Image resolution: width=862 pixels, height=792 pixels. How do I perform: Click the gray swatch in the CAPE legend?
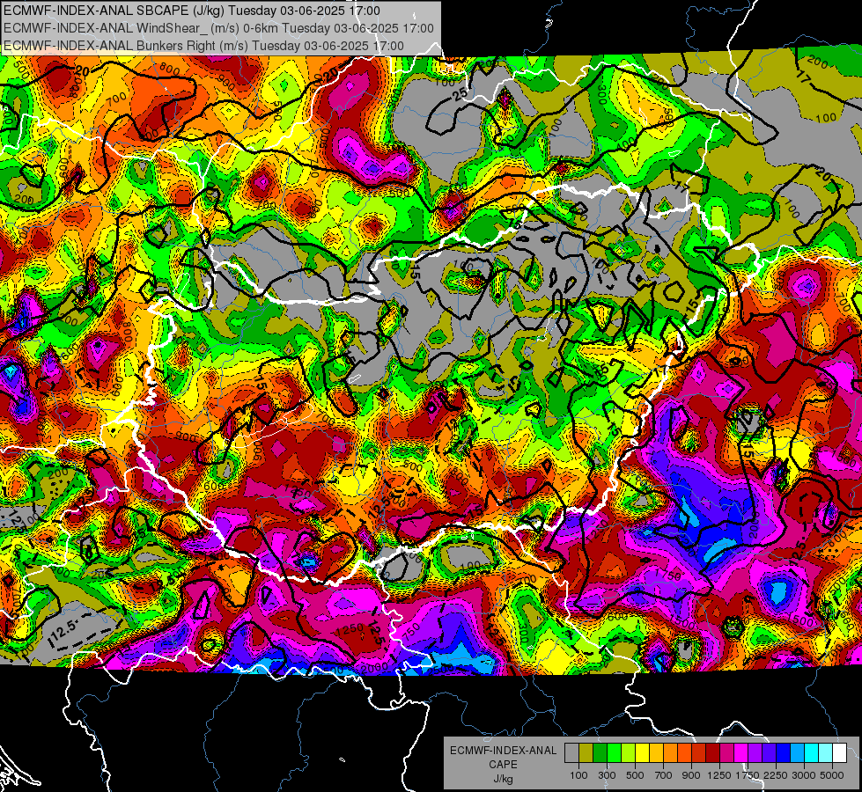click(571, 753)
